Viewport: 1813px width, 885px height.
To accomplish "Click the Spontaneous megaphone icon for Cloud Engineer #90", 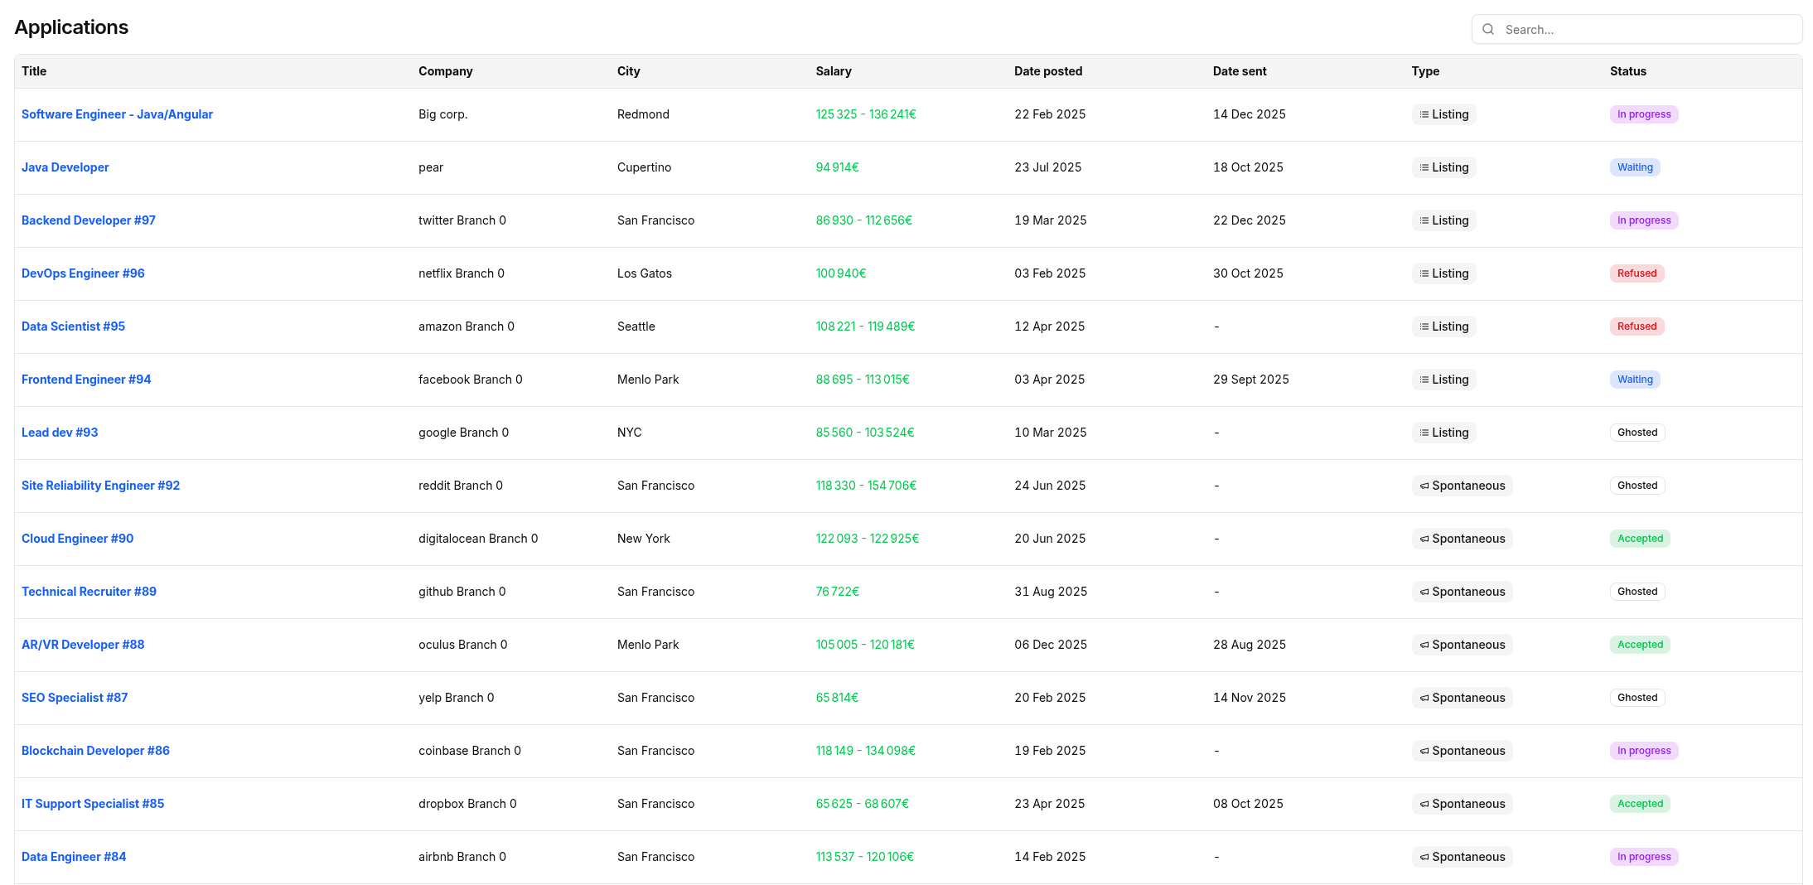I will pyautogui.click(x=1424, y=539).
